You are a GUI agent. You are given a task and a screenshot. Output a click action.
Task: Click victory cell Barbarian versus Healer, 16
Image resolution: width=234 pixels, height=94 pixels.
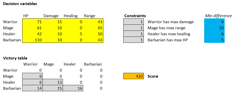[73, 88]
